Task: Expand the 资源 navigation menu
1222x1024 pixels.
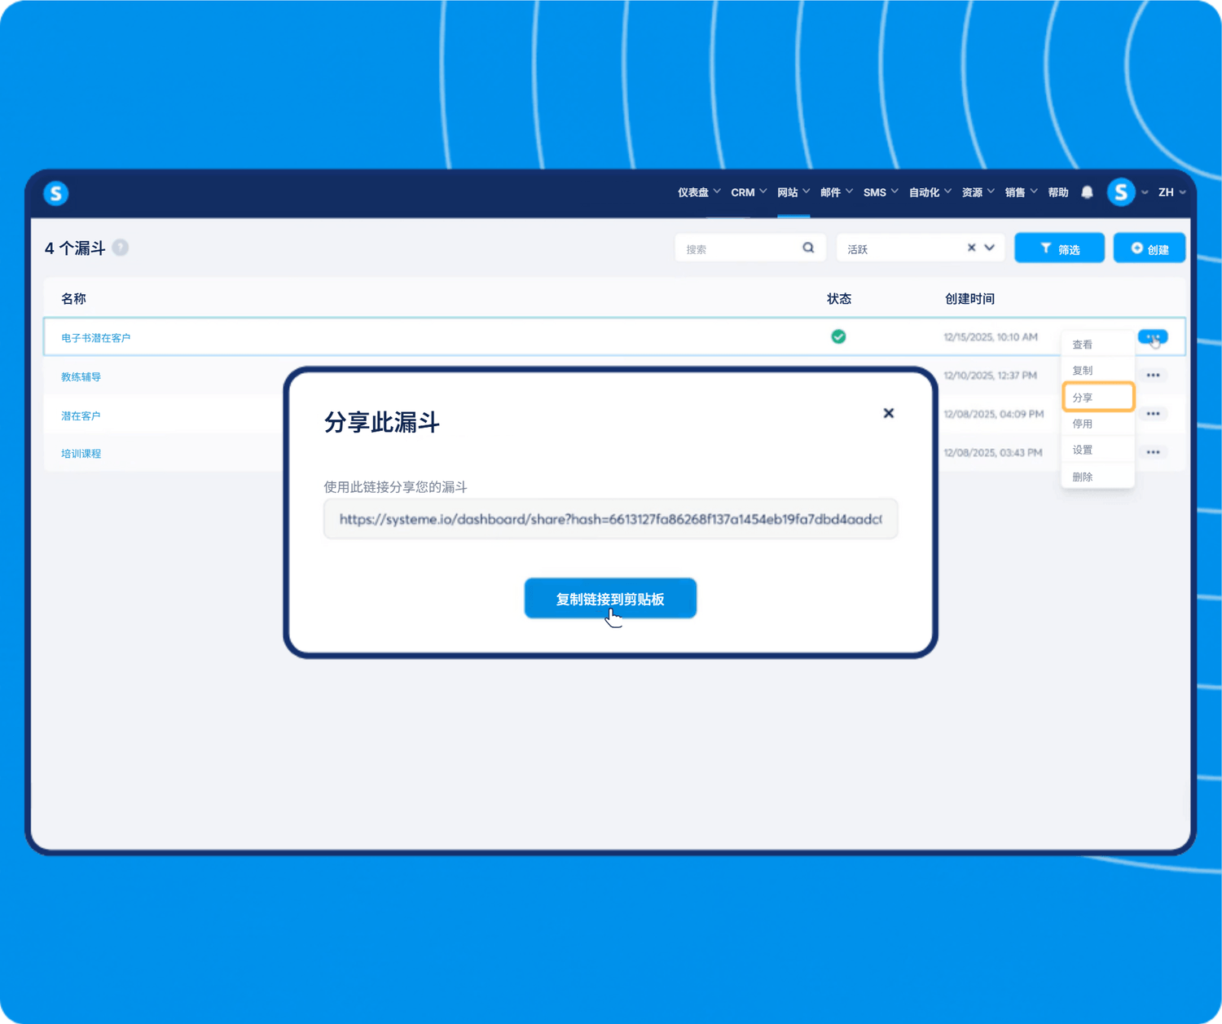Action: click(978, 192)
